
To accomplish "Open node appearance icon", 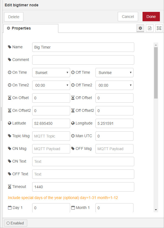I will (159, 28).
